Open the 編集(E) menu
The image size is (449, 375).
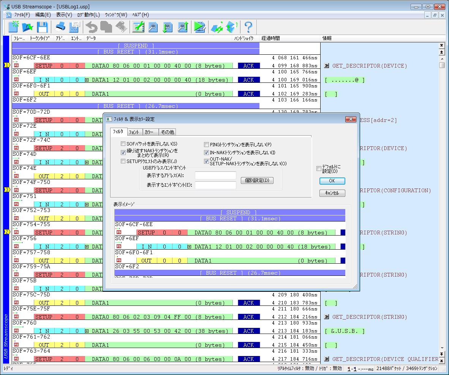[43, 15]
